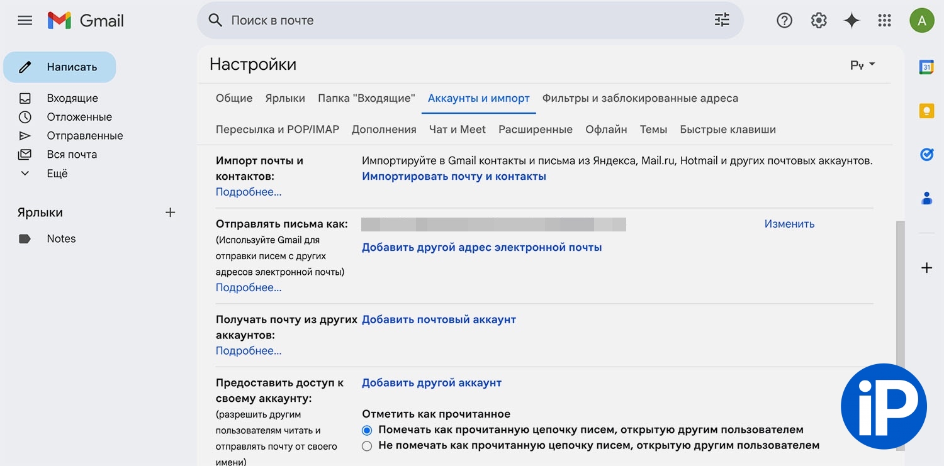Open Google Keep in side panel
The height and width of the screenshot is (466, 944).
926,111
